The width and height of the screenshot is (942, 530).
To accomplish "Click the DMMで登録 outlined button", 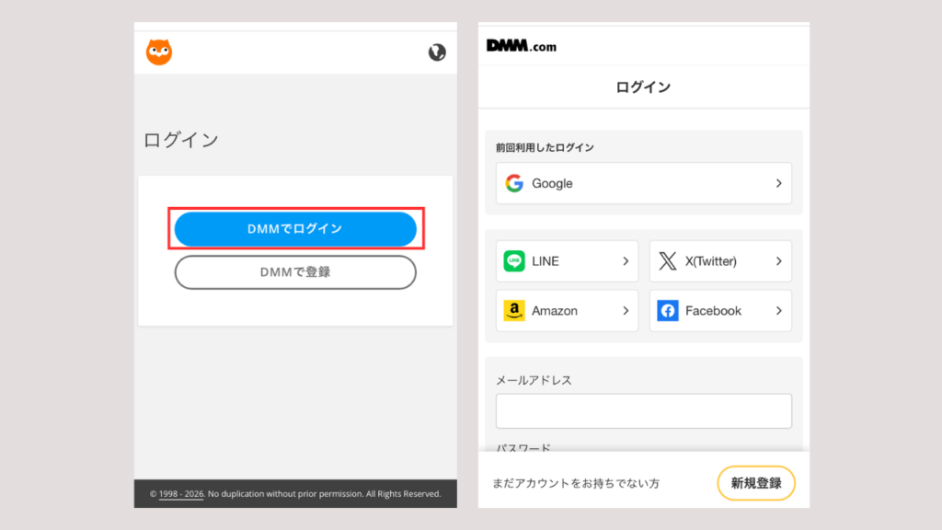I will 295,272.
